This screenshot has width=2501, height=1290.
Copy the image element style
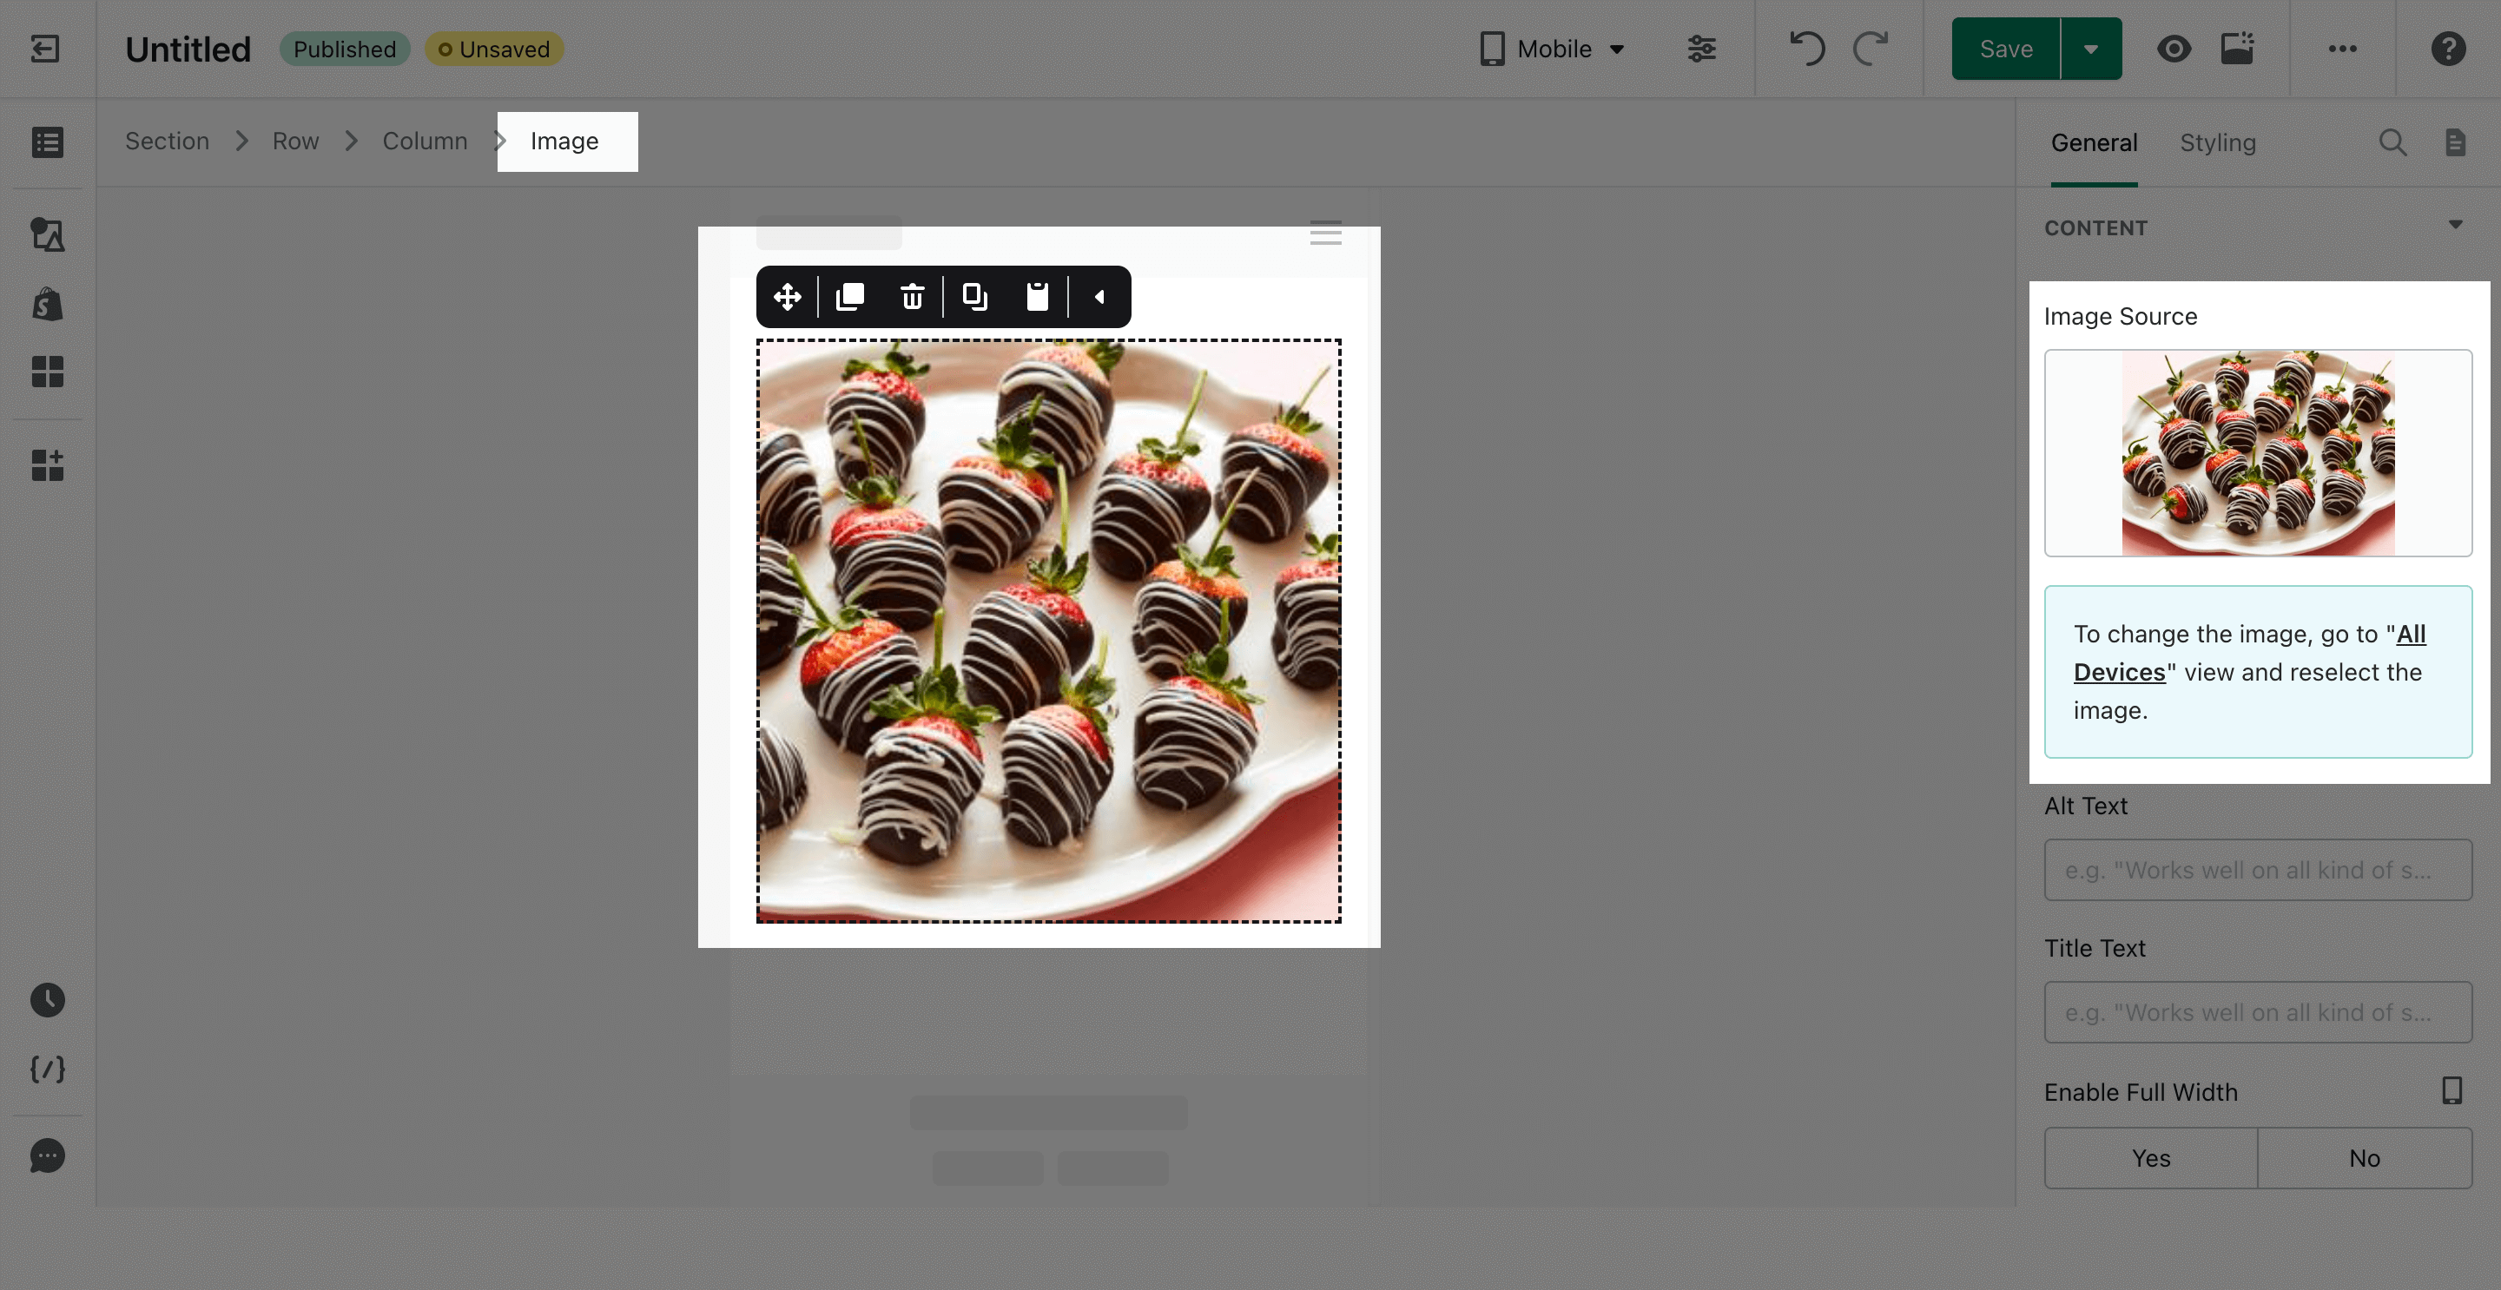(x=974, y=297)
